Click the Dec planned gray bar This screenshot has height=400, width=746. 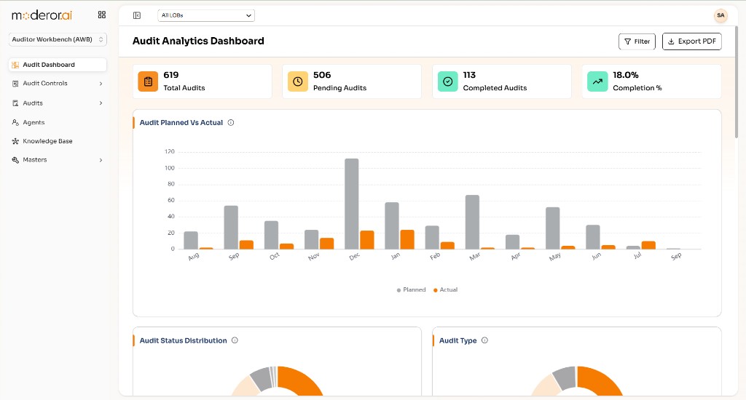pos(352,204)
